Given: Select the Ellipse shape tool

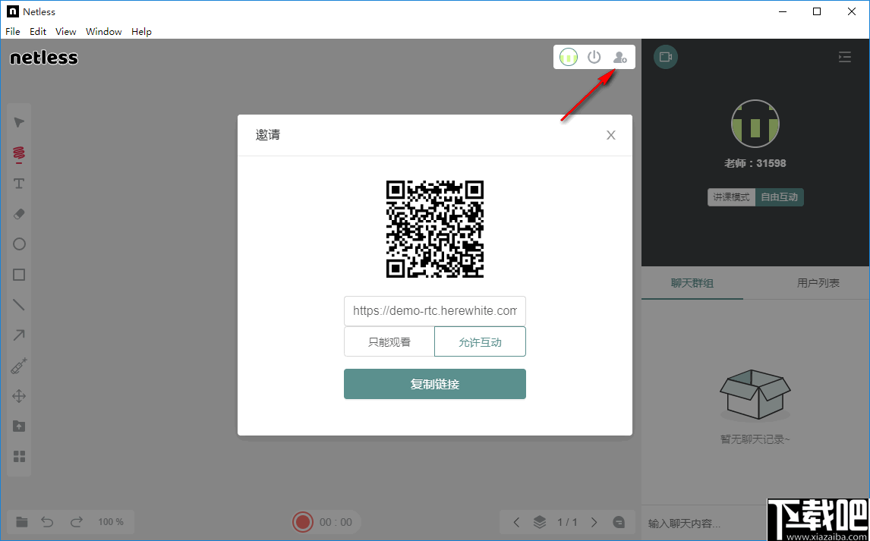Looking at the screenshot, I should (x=19, y=244).
